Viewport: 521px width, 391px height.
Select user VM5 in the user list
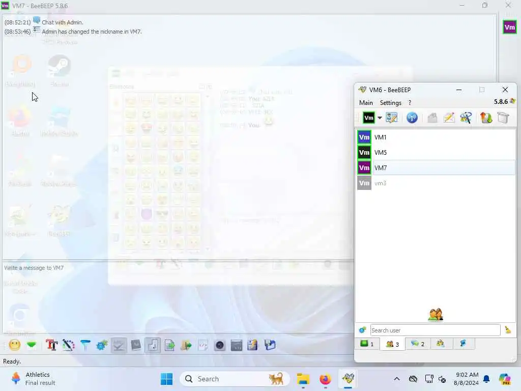(436, 153)
